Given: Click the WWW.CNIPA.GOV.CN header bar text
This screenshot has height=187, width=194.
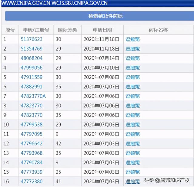Looking at the screenshot, I should pyautogui.click(x=55, y=3).
